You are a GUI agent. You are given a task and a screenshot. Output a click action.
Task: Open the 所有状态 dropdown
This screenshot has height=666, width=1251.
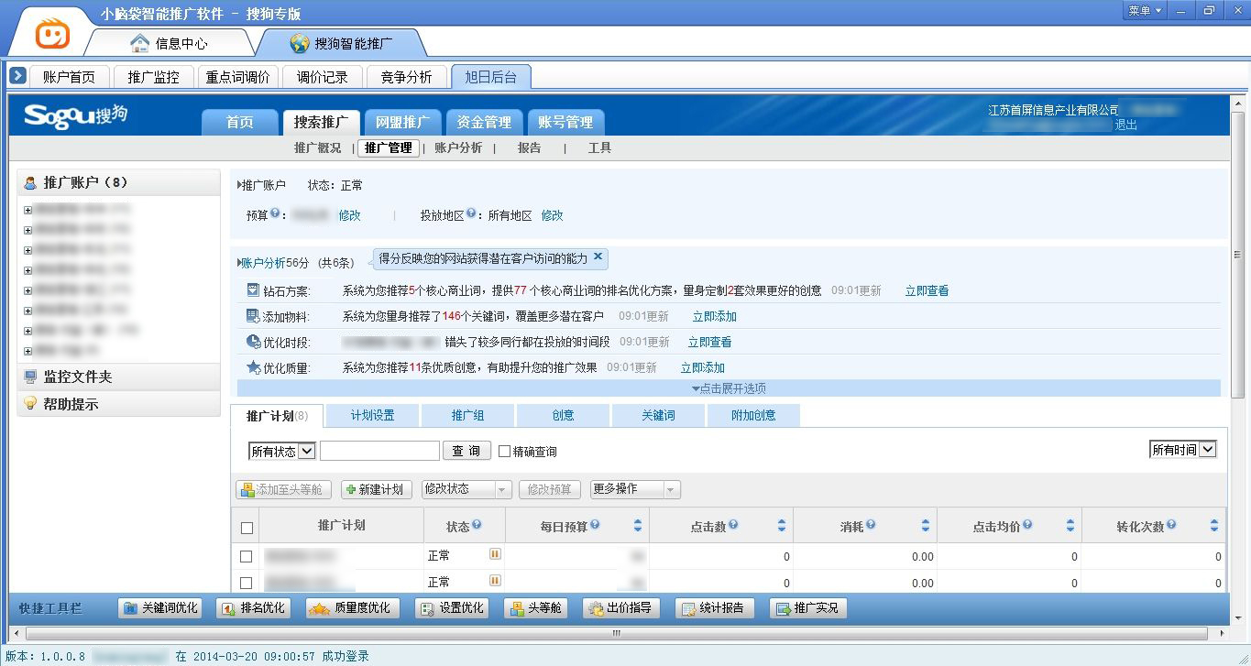[x=281, y=450]
